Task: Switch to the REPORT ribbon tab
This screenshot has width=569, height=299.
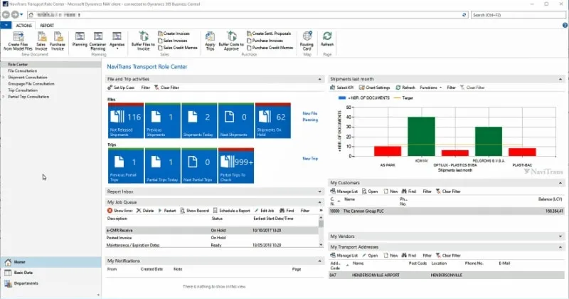Action: [x=47, y=26]
